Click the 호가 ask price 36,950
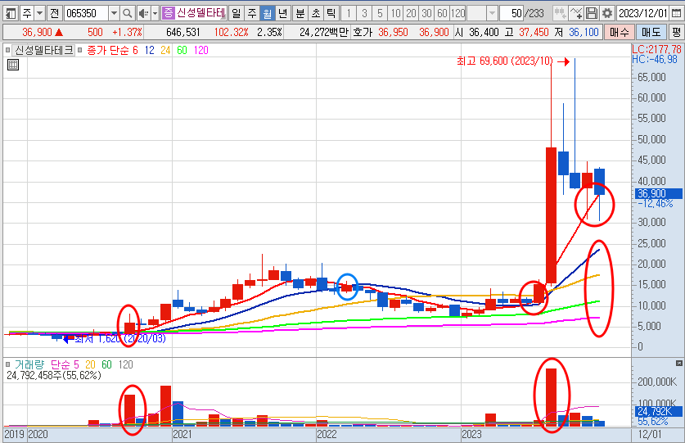685x443 pixels. point(393,33)
